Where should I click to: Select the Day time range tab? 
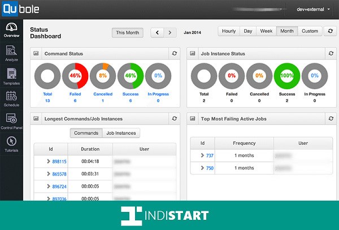point(248,31)
